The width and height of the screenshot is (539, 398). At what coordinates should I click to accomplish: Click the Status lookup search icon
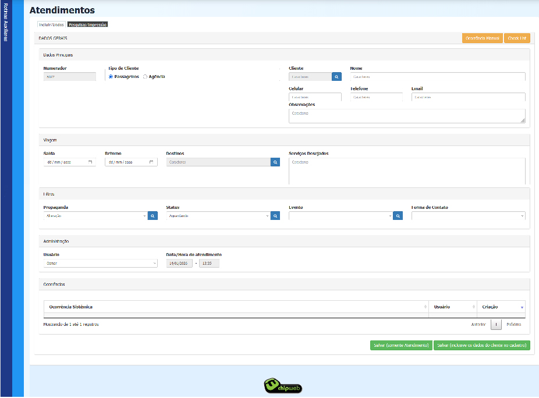[275, 216]
